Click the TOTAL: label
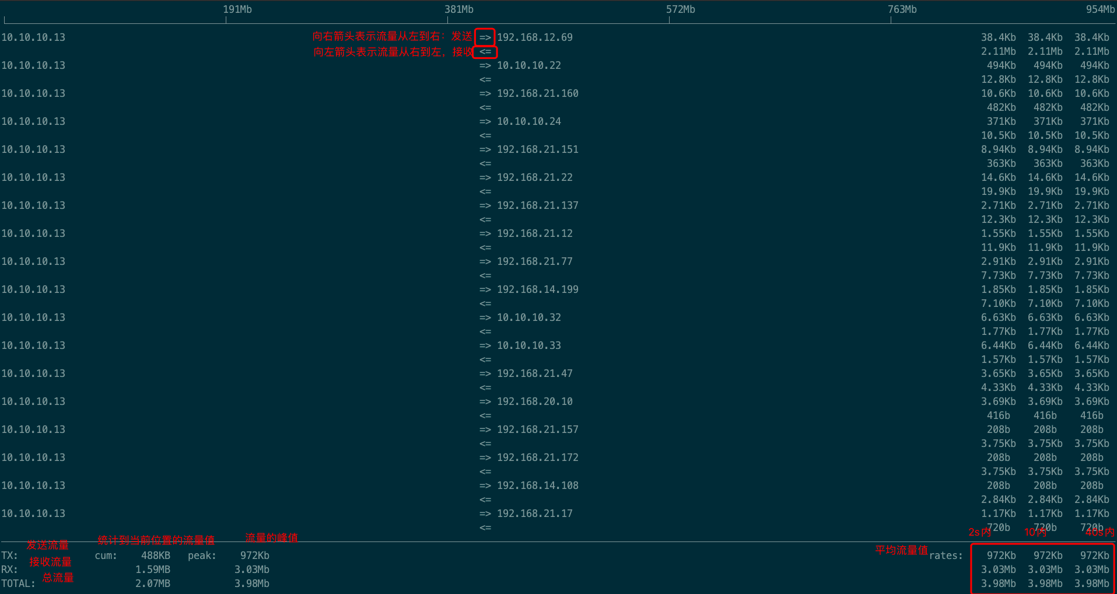This screenshot has width=1117, height=594. [x=18, y=583]
